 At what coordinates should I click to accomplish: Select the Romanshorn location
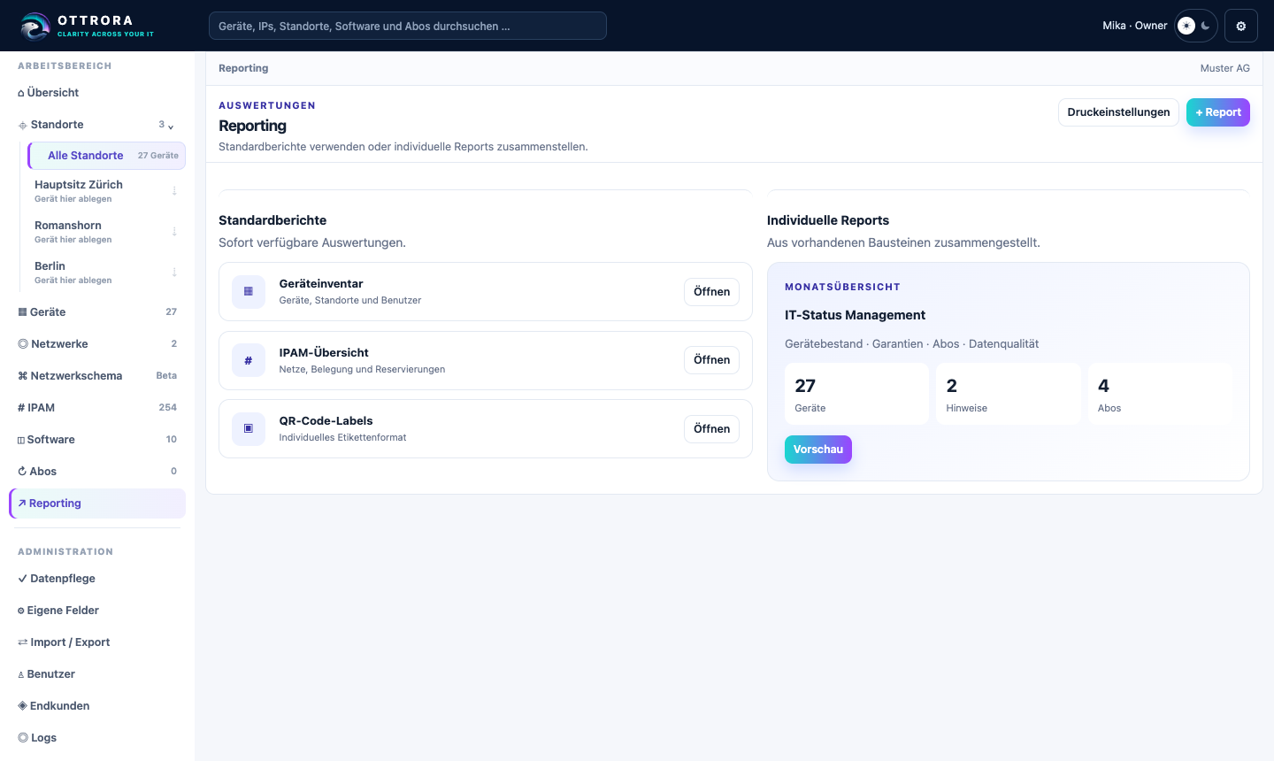tap(107, 232)
